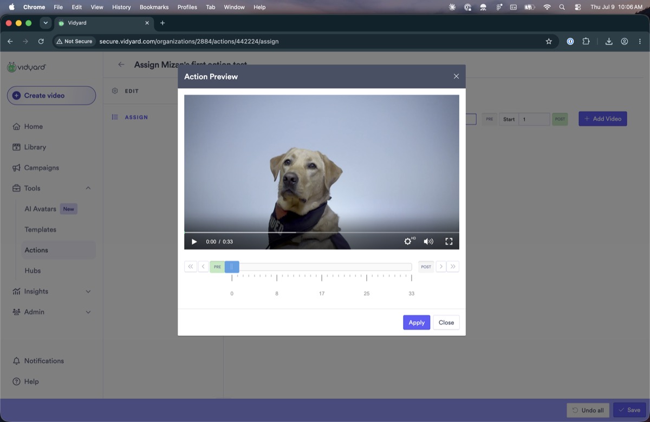Click the Vidyard logo
Viewport: 650px width, 422px height.
27,67
